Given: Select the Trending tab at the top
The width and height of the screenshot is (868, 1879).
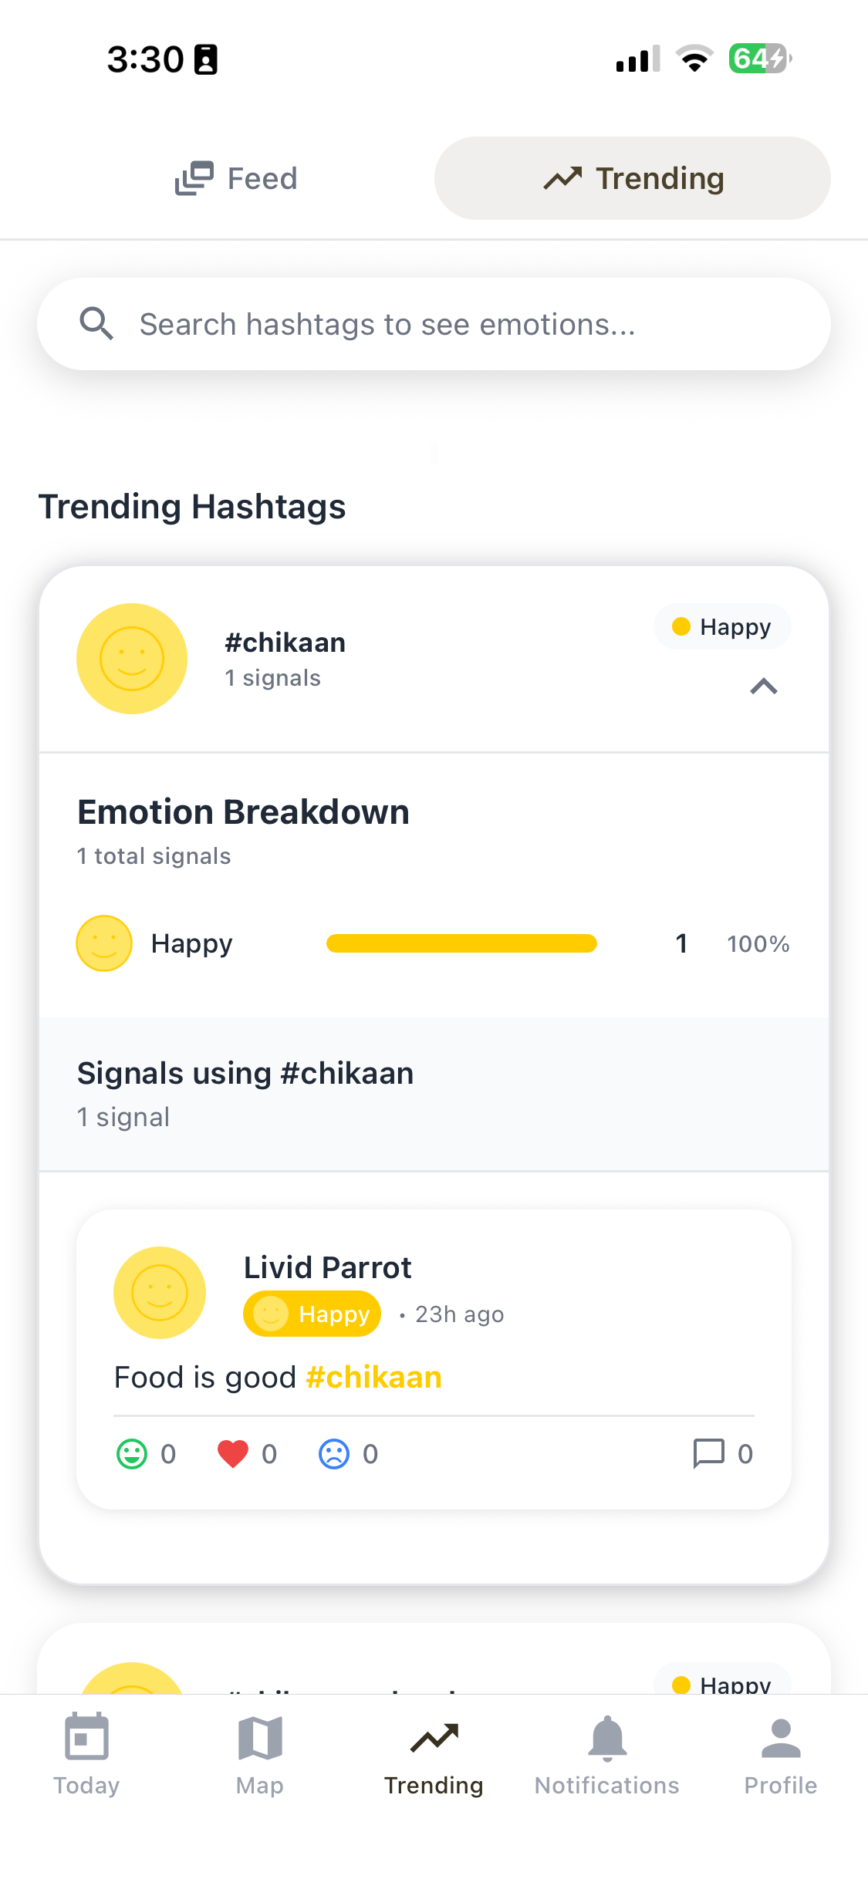Looking at the screenshot, I should click(631, 178).
